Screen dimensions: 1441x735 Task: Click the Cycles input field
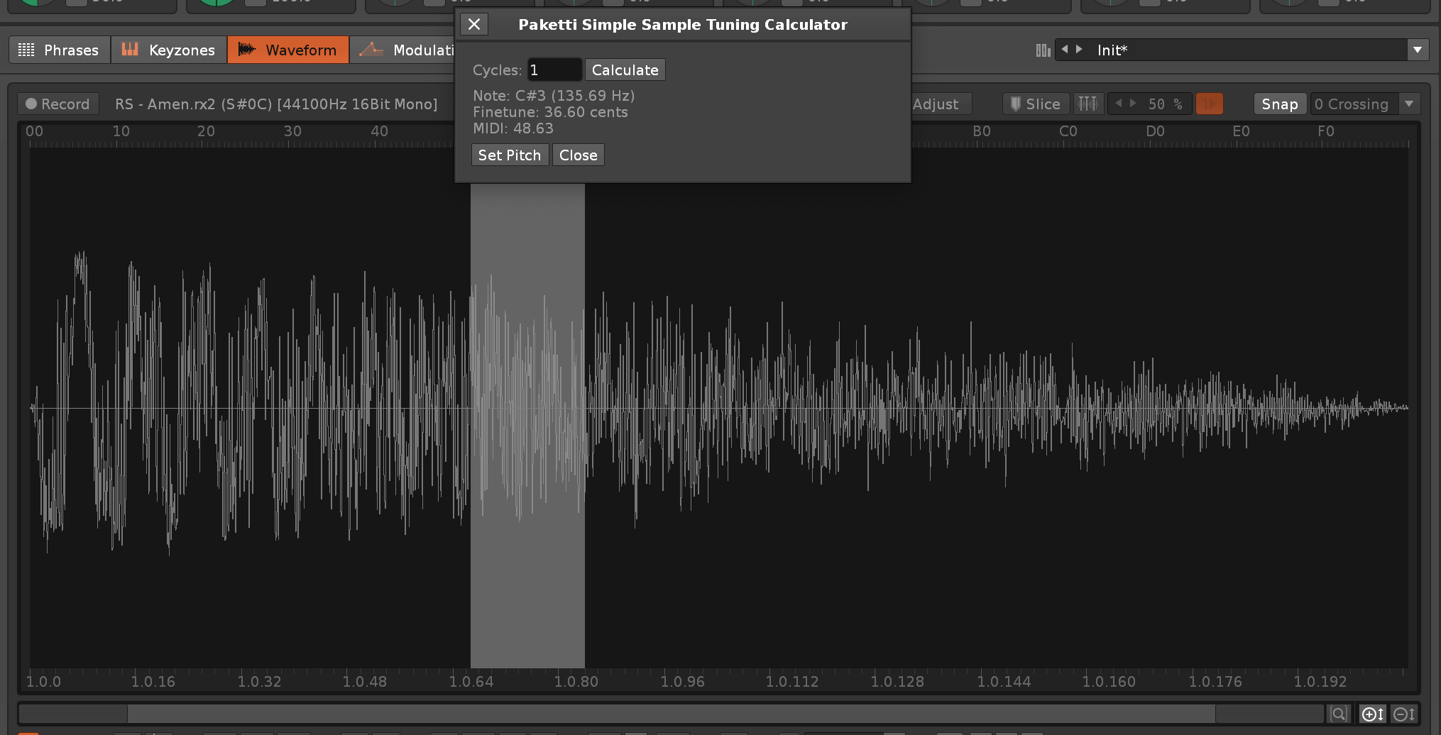554,70
